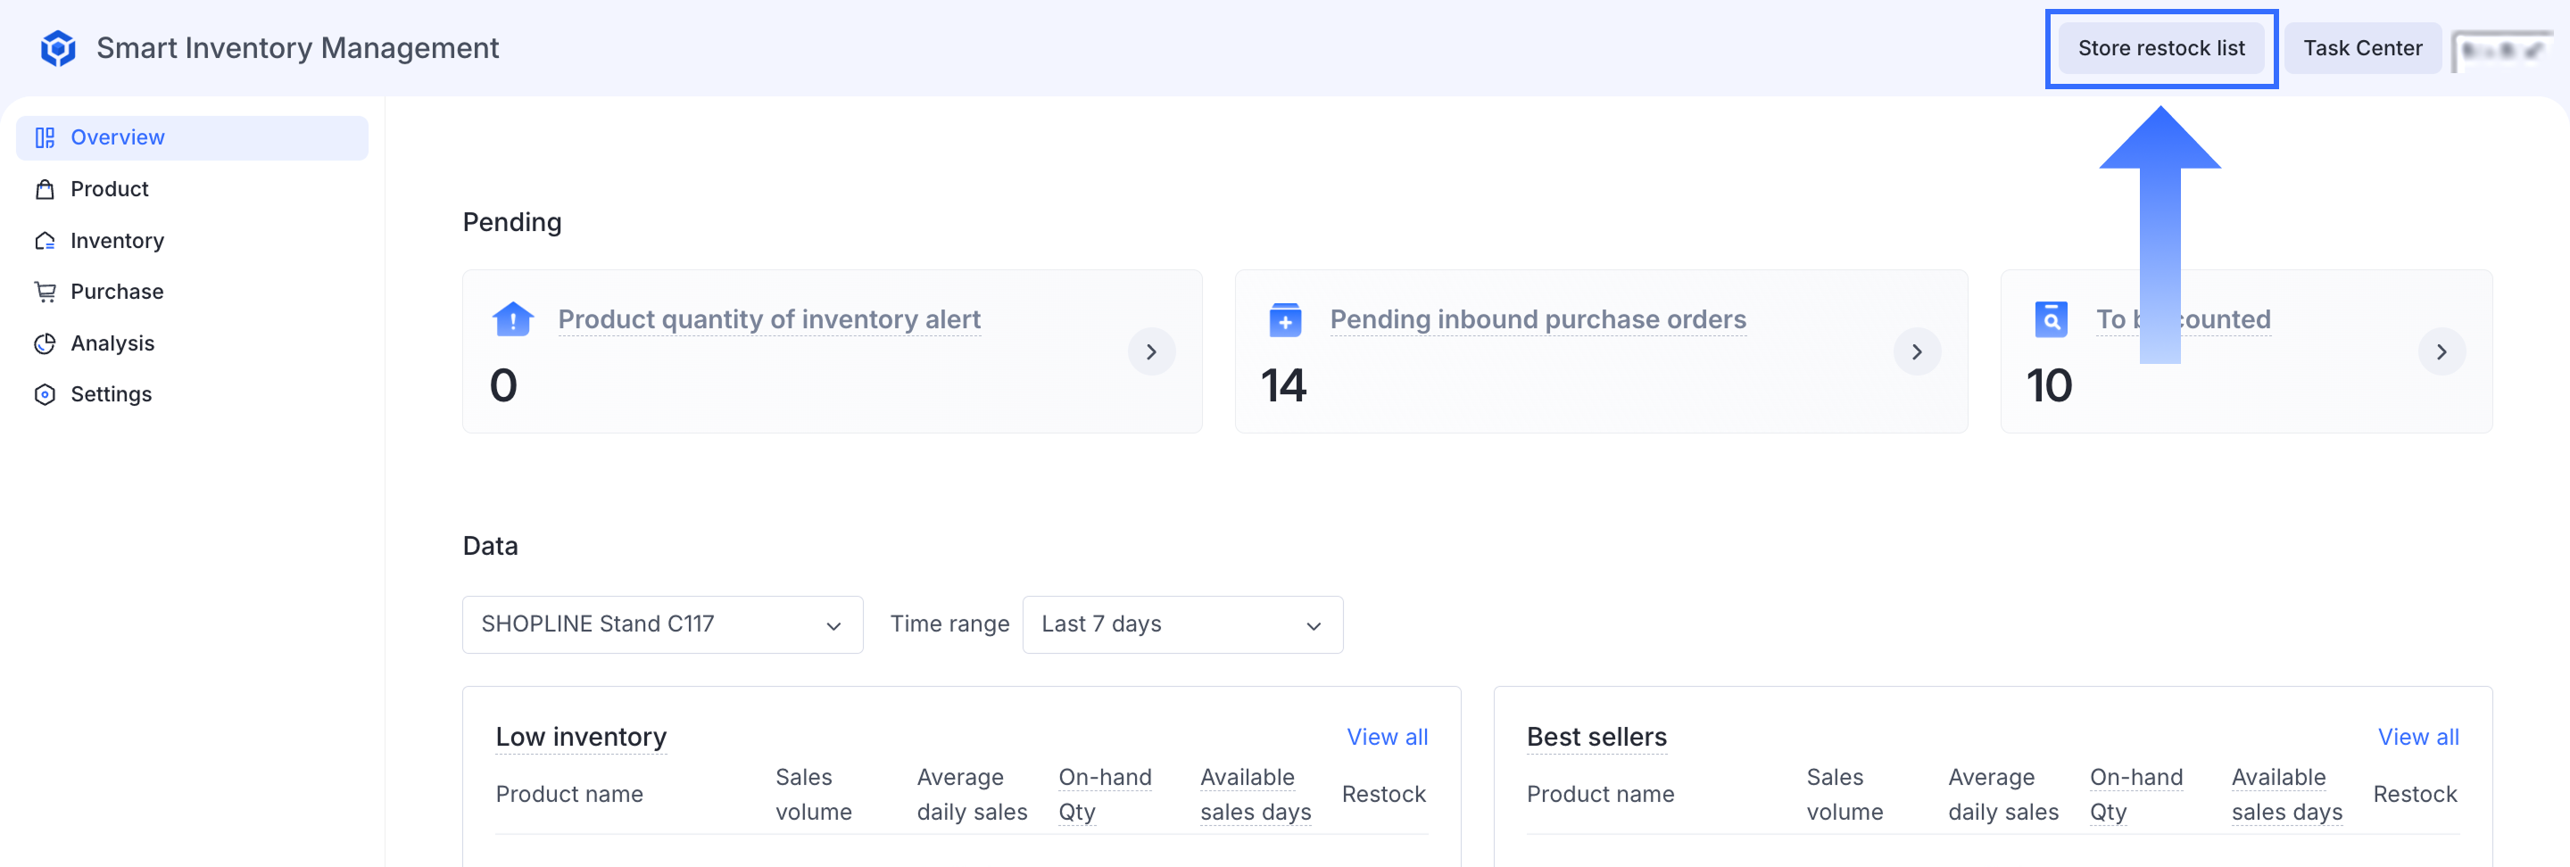Expand the Last 7 days time range dropdown
This screenshot has height=867, width=2570.
point(1181,624)
